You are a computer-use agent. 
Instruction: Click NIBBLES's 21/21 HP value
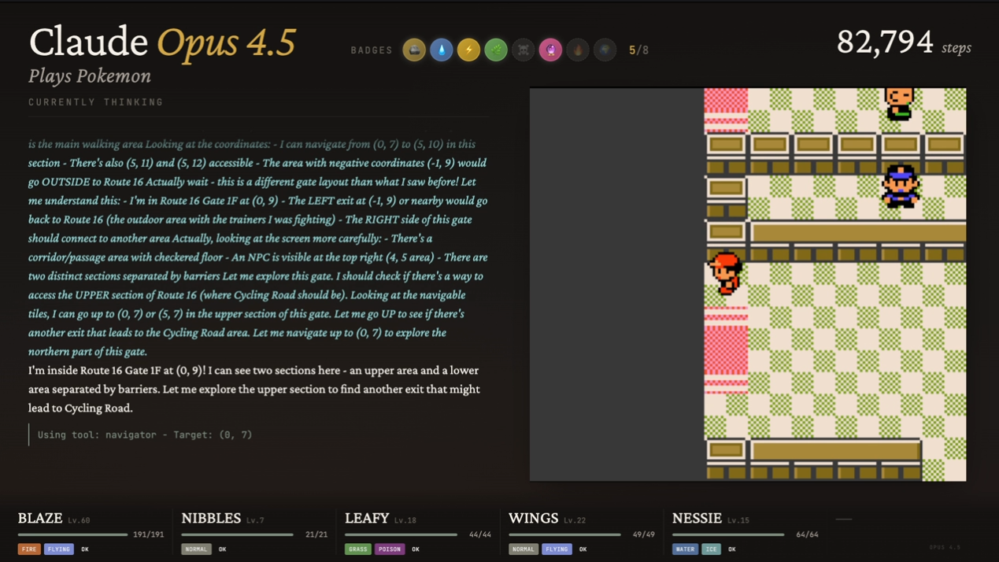[x=316, y=534]
